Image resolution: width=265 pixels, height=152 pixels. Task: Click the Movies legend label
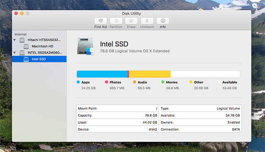172,82
